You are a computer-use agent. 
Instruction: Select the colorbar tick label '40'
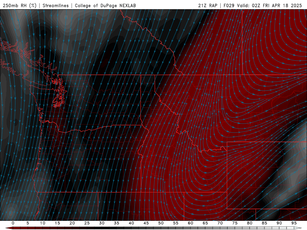point(131,223)
